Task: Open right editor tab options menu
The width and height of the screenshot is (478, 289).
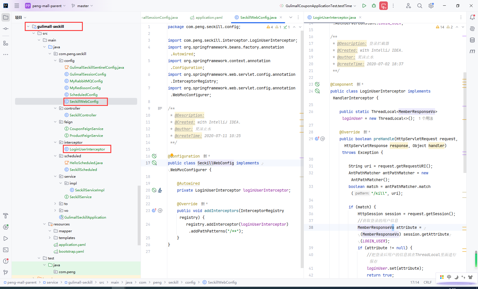Action: 461,17
